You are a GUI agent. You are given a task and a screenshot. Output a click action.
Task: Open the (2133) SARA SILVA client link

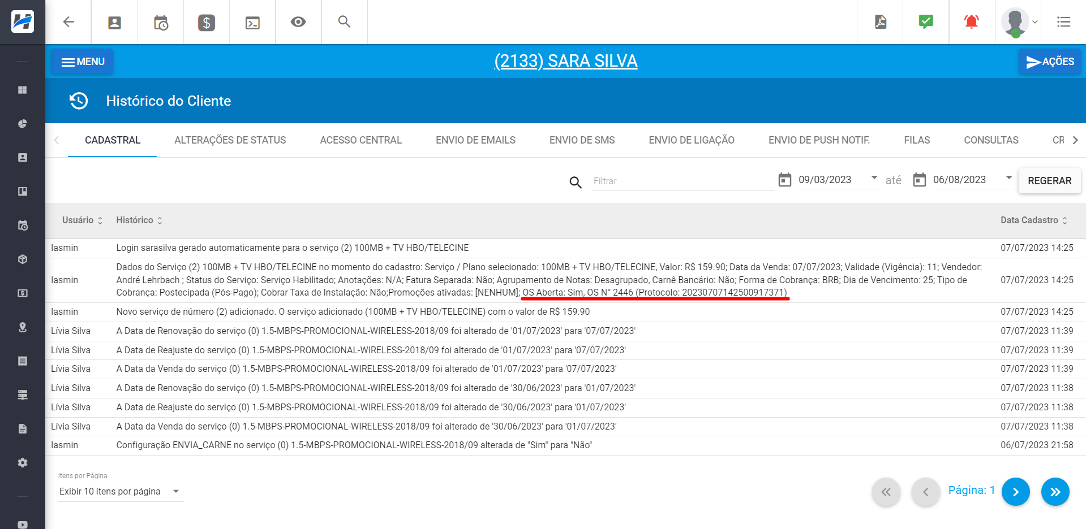click(566, 61)
